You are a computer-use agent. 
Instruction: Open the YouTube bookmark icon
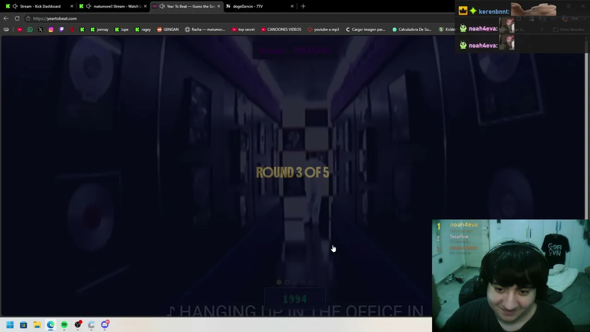pos(19,30)
